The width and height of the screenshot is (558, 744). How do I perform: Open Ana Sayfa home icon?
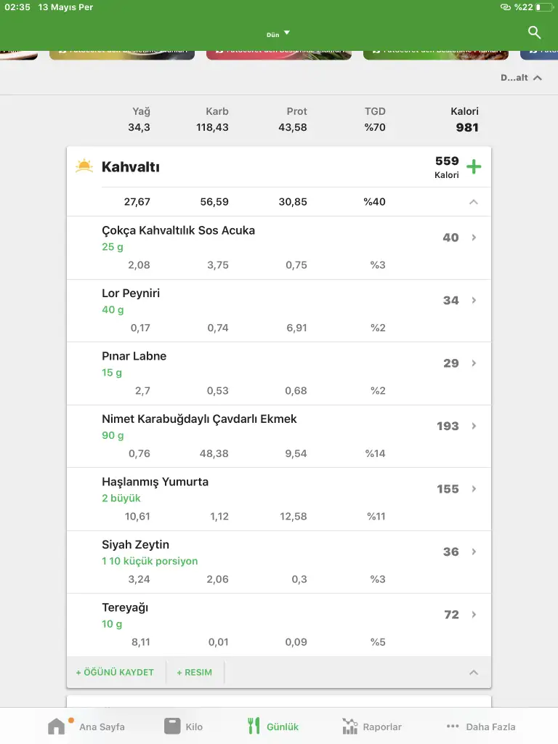click(x=57, y=726)
